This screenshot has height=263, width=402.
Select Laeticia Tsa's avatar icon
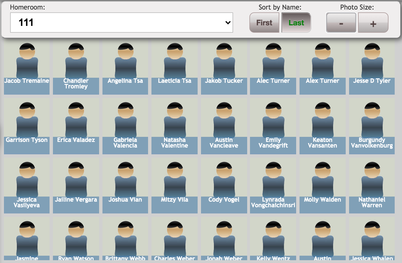[175, 61]
